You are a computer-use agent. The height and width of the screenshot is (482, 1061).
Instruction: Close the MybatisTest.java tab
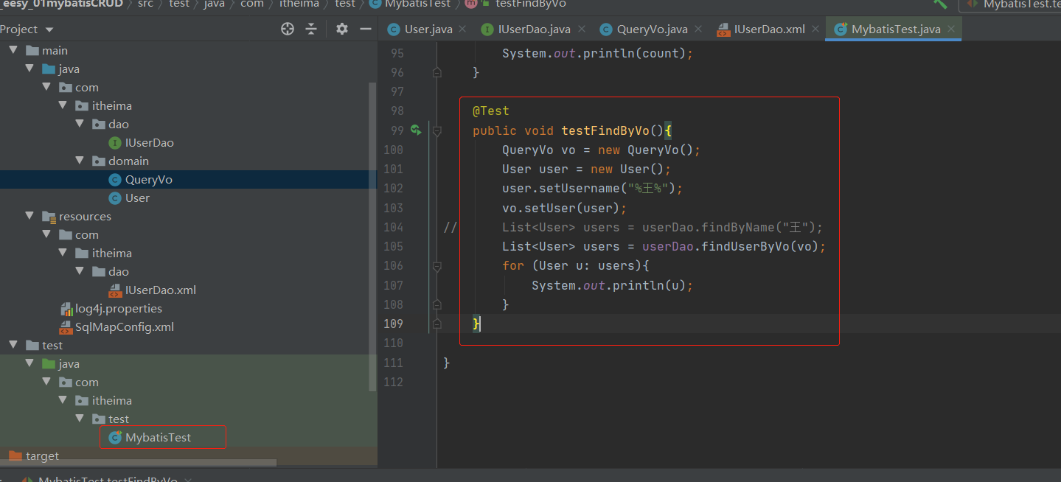951,29
